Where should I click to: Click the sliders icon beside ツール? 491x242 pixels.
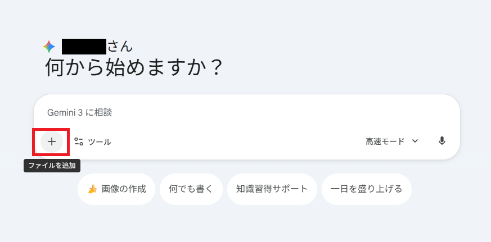click(x=79, y=141)
